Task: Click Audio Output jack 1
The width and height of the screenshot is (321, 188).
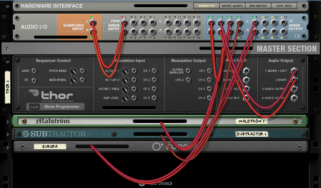Action: point(211,22)
